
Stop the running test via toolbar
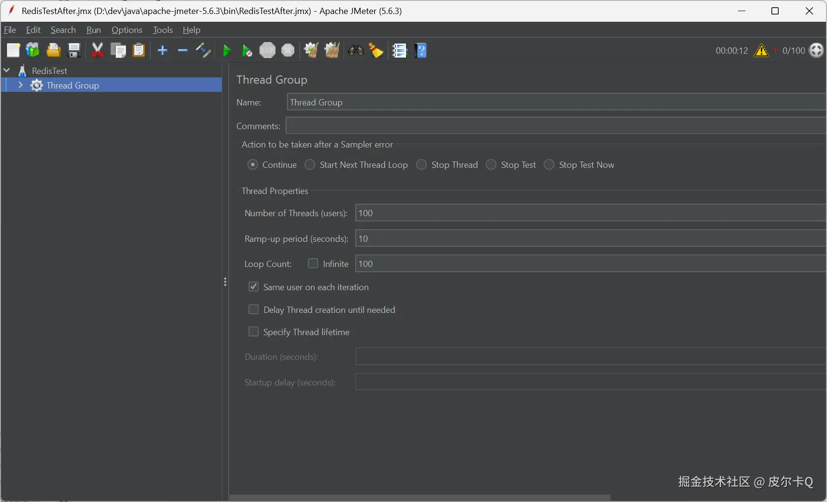point(267,50)
